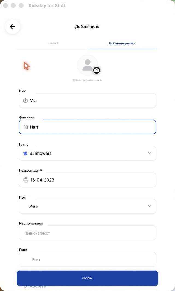
Task: Click the ID badge icon beside Hart
Action: coord(25,127)
